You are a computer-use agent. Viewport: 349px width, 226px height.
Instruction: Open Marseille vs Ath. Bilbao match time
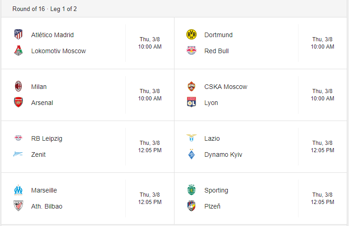(x=150, y=198)
